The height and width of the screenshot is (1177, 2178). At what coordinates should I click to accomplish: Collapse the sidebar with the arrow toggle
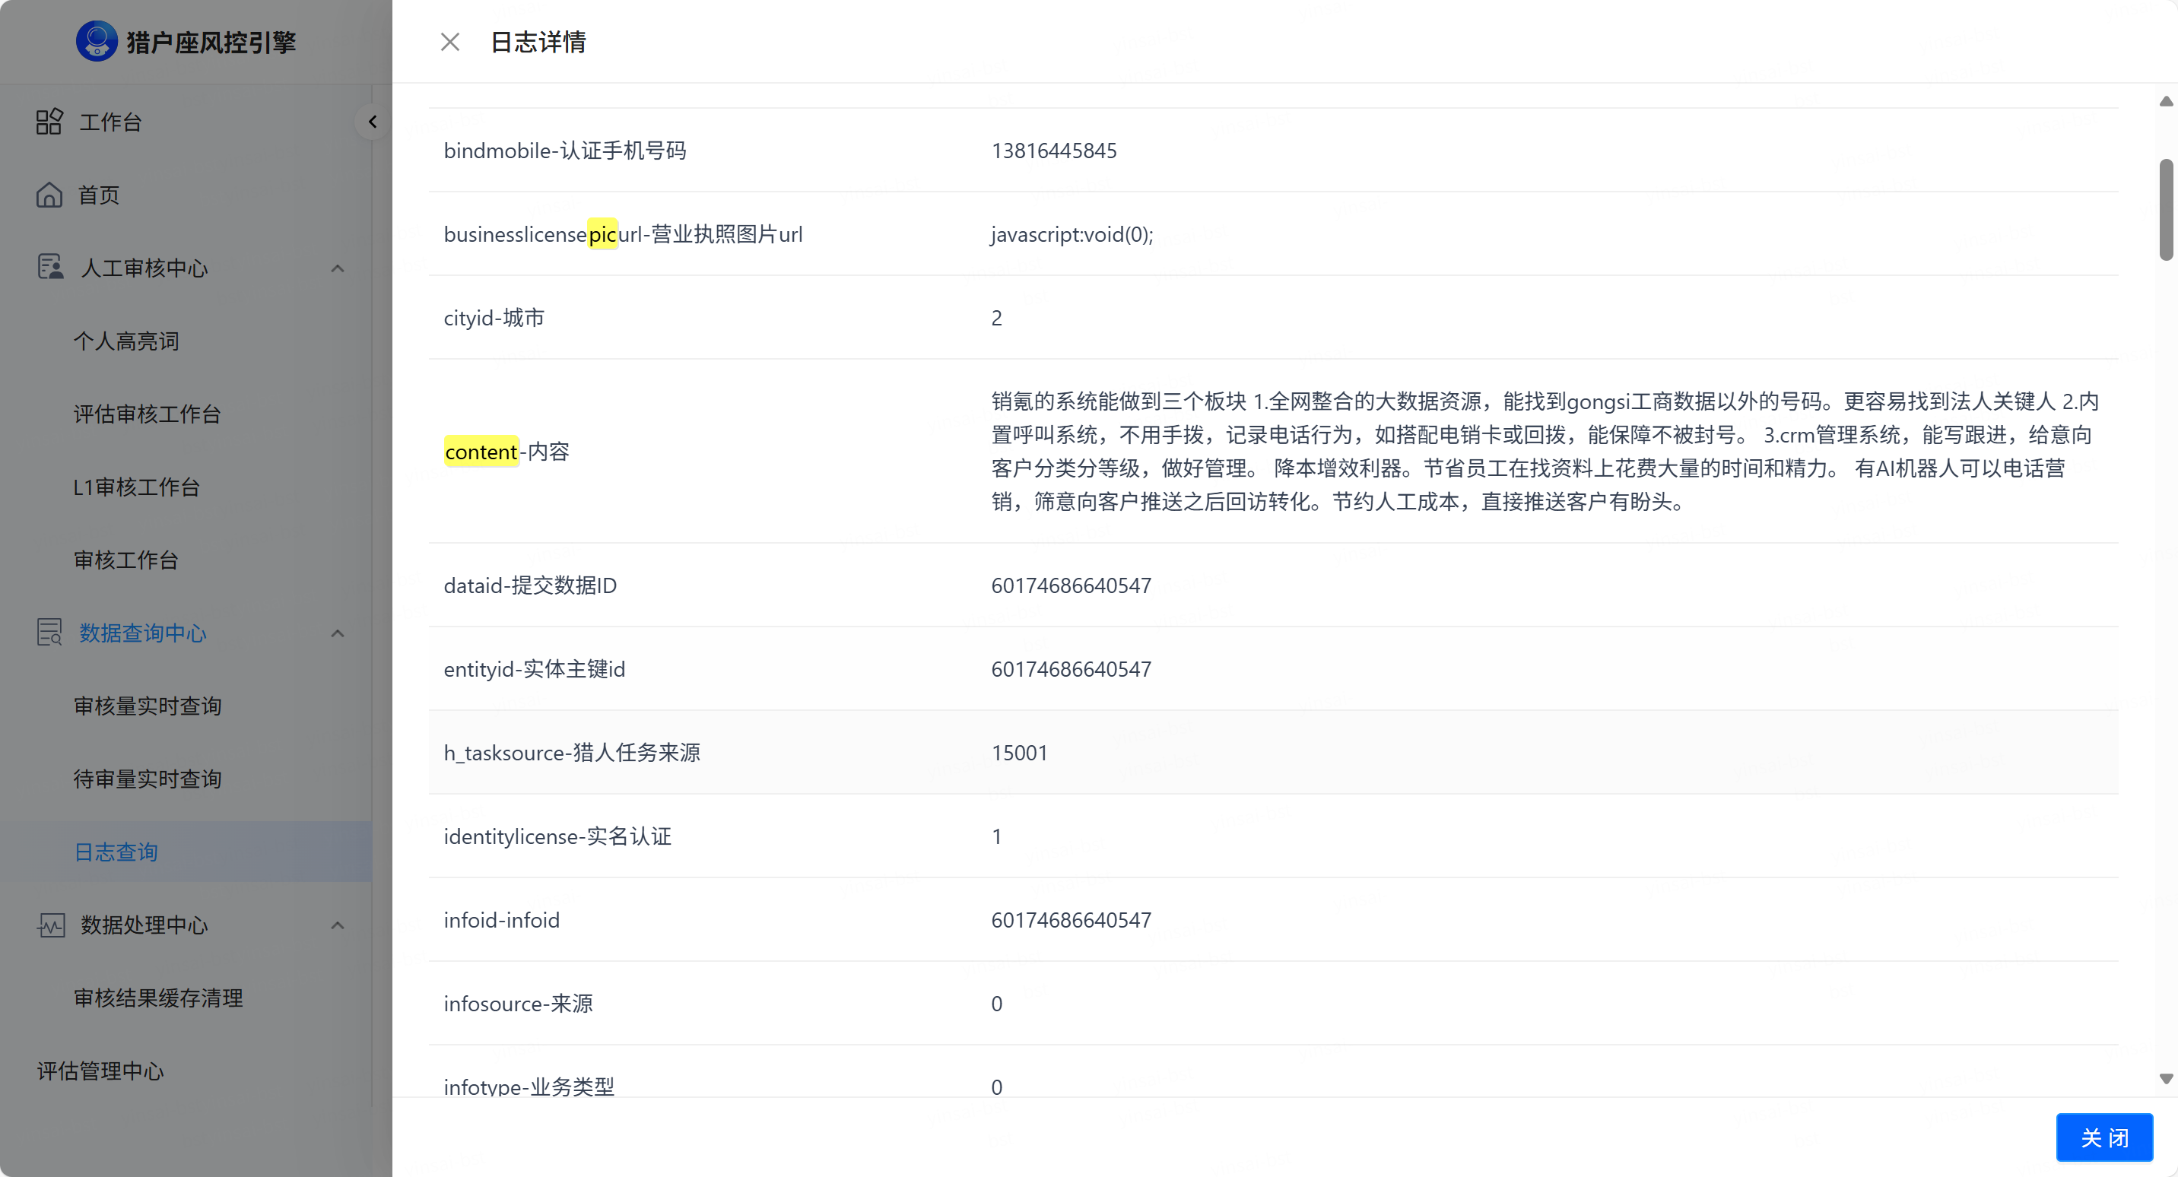point(372,122)
